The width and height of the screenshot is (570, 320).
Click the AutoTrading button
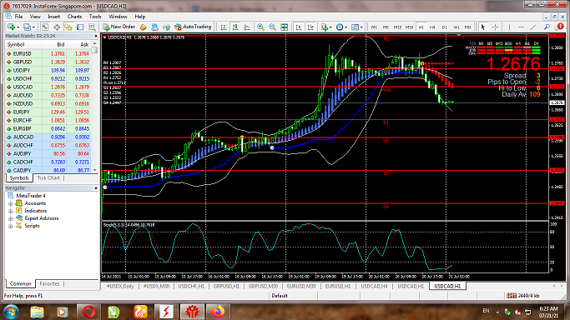coord(193,27)
